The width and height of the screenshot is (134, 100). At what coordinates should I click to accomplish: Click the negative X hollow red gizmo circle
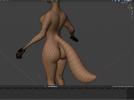tap(132, 7)
